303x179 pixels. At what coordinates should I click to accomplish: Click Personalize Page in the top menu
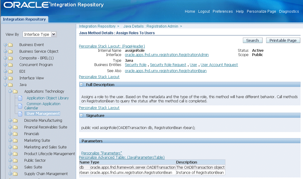click(x=261, y=12)
